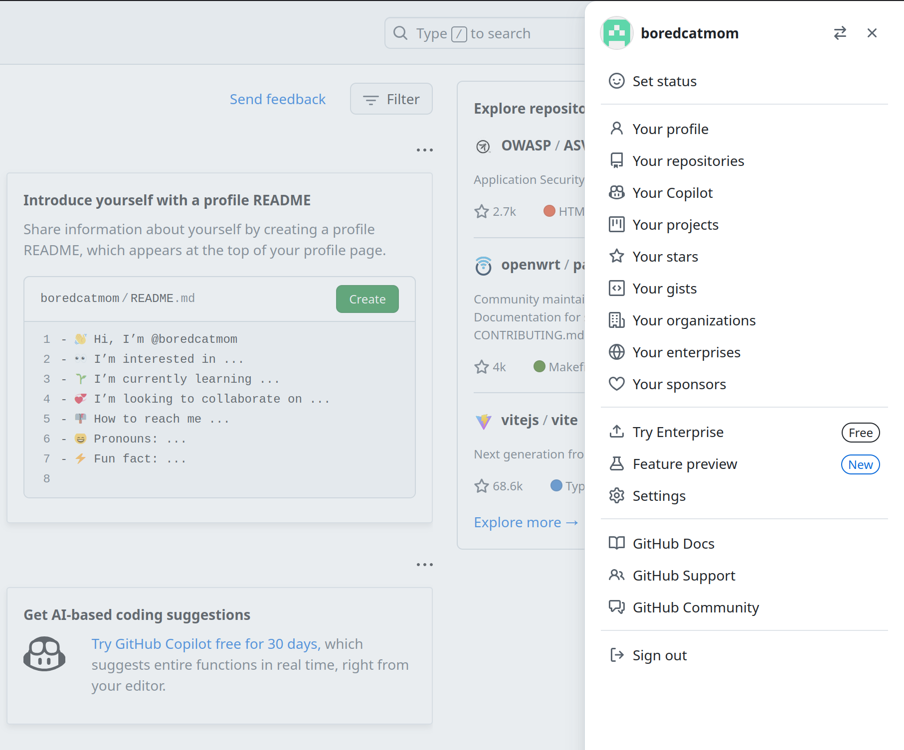Create the profile README

tap(367, 299)
